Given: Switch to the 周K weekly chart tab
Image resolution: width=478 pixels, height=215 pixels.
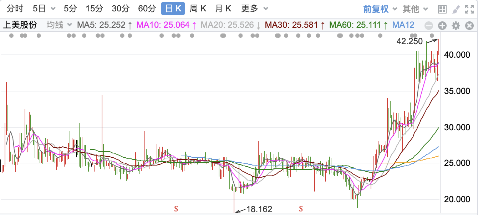Looking at the screenshot, I should [x=198, y=9].
